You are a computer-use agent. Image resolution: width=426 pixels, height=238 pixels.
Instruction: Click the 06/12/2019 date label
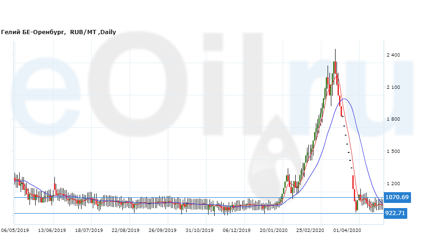point(237,231)
